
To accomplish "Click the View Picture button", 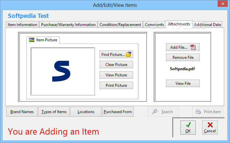I will pyautogui.click(x=116, y=75).
